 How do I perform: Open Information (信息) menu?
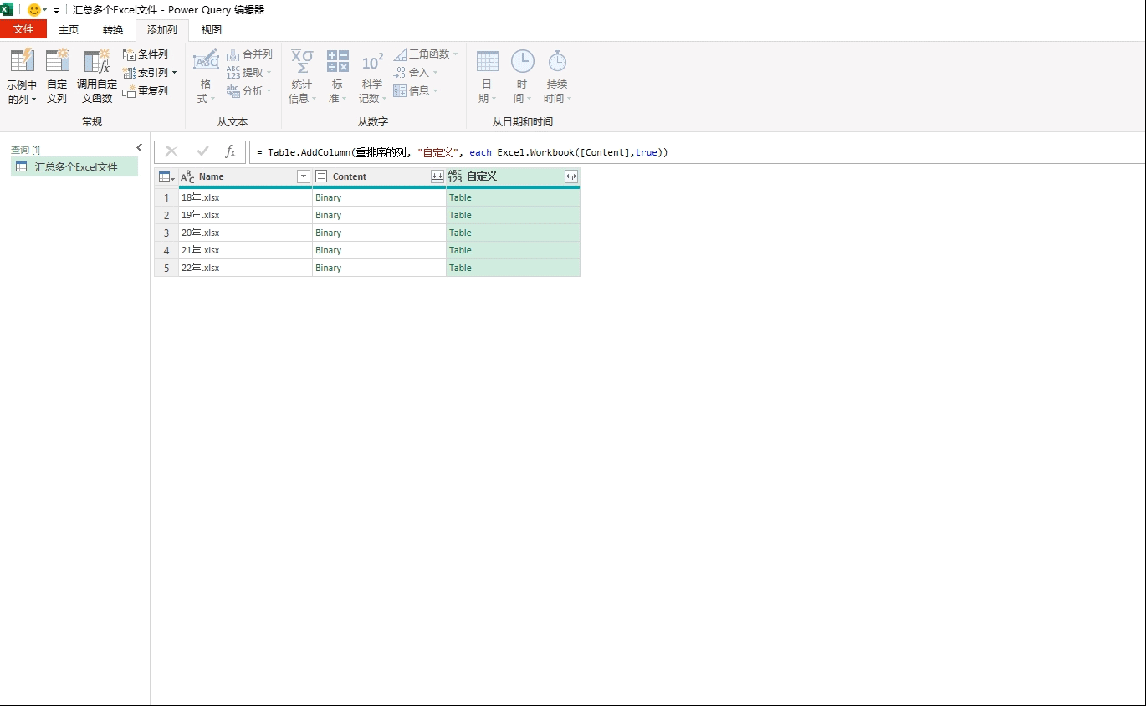point(416,91)
